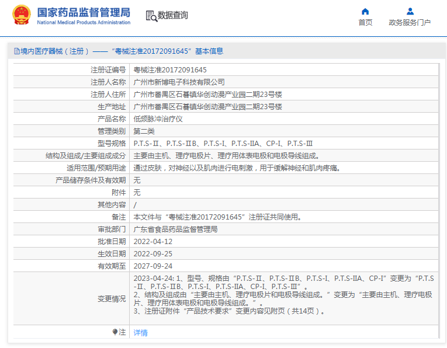Click the 备注 remark value text
The image size is (447, 348).
(217, 217)
